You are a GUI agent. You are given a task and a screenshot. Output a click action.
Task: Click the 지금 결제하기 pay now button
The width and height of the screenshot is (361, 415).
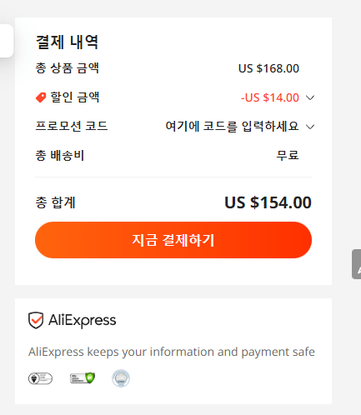pos(173,240)
